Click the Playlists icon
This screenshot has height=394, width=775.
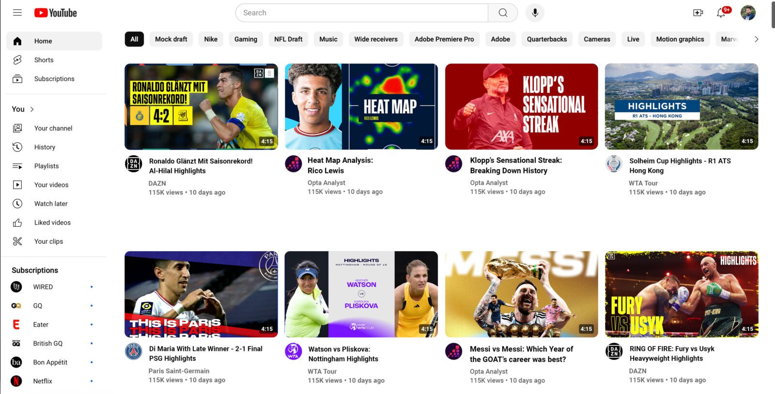[17, 166]
